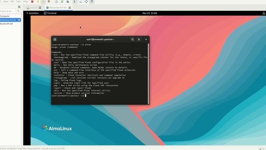Screen dimensions: 266x150
Task: Restart the guest using the circular arrow icon
Action: click(49, 2)
